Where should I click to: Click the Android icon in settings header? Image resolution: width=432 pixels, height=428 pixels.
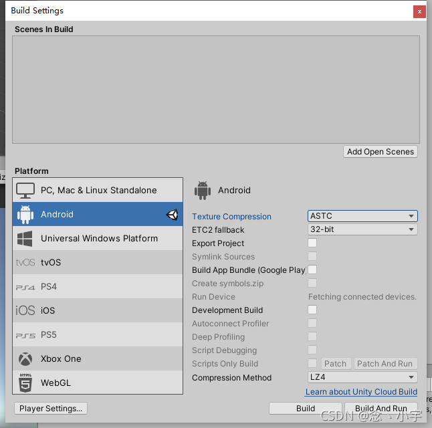click(203, 191)
